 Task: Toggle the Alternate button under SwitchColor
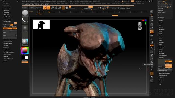tap(25, 62)
